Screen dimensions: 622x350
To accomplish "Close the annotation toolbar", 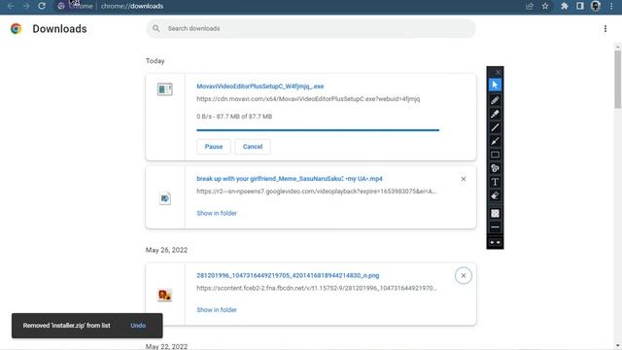I will 499,72.
